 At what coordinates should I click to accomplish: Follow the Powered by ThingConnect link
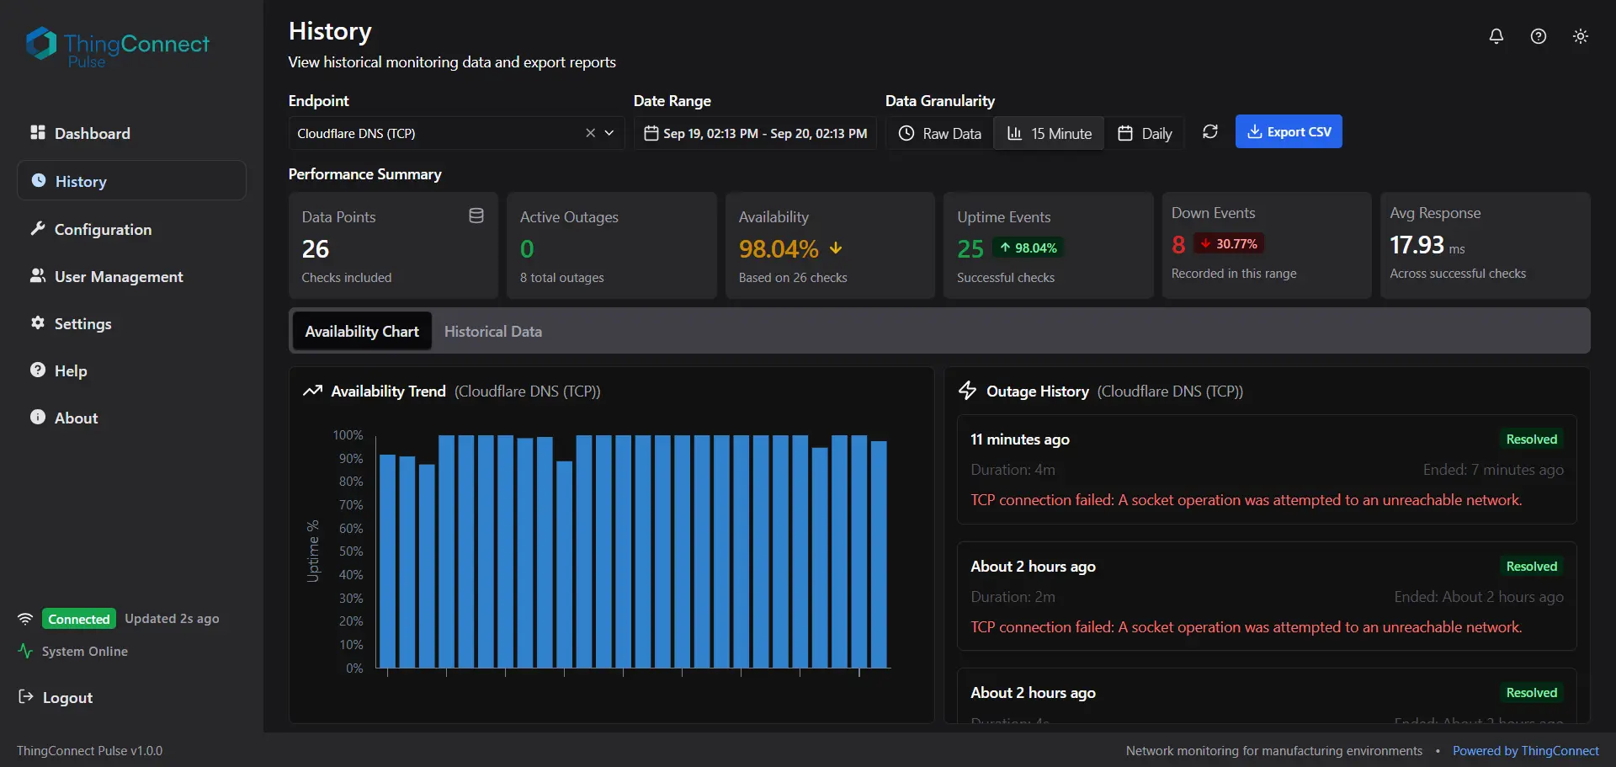1525,751
